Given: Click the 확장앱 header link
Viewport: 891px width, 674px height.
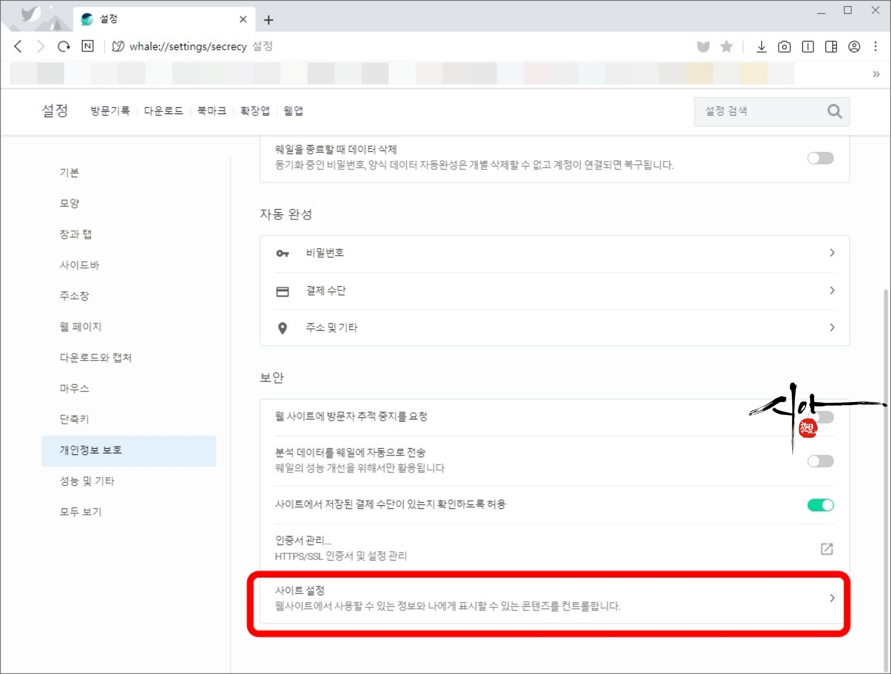Looking at the screenshot, I should (x=255, y=111).
